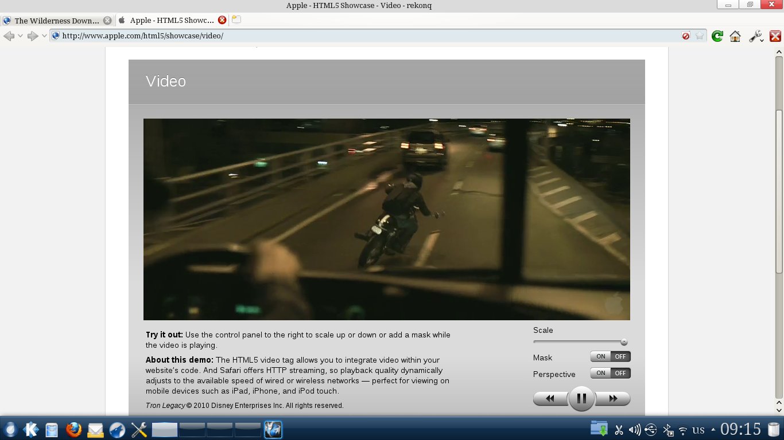Open the volume control in system tray
784x440 pixels.
(x=634, y=430)
